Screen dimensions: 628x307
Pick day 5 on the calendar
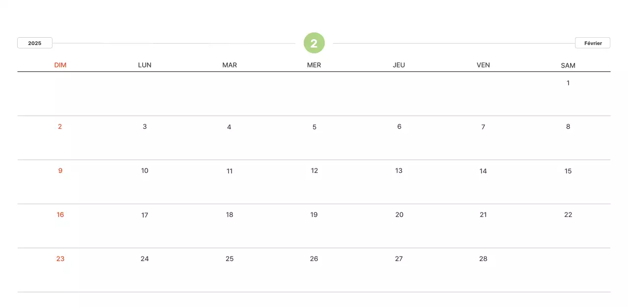pyautogui.click(x=314, y=127)
